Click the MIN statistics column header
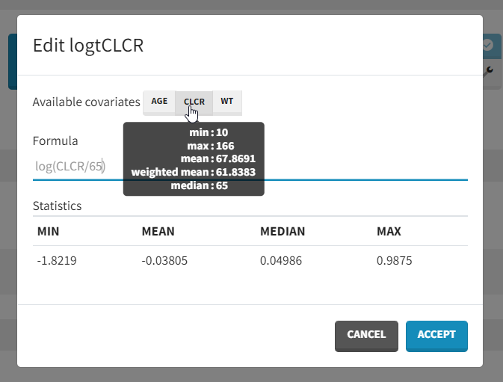This screenshot has height=382, width=503. (x=49, y=232)
